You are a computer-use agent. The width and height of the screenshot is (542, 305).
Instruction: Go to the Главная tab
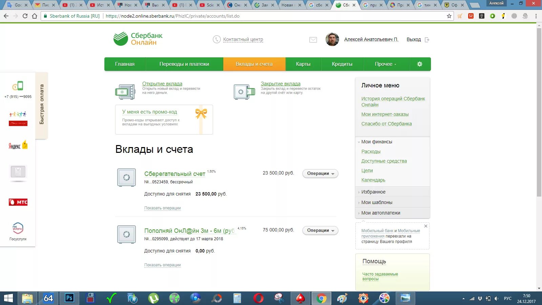point(125,64)
